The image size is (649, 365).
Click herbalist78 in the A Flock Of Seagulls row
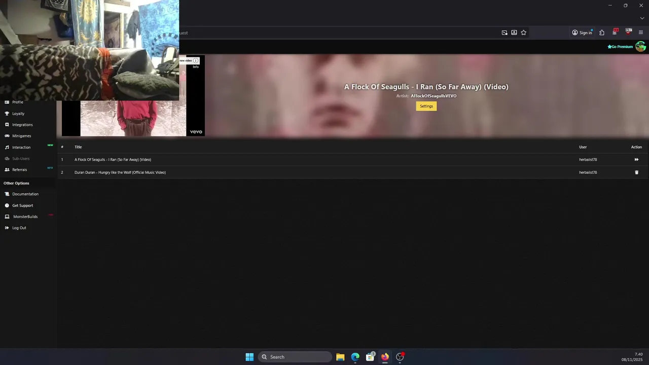click(x=588, y=160)
